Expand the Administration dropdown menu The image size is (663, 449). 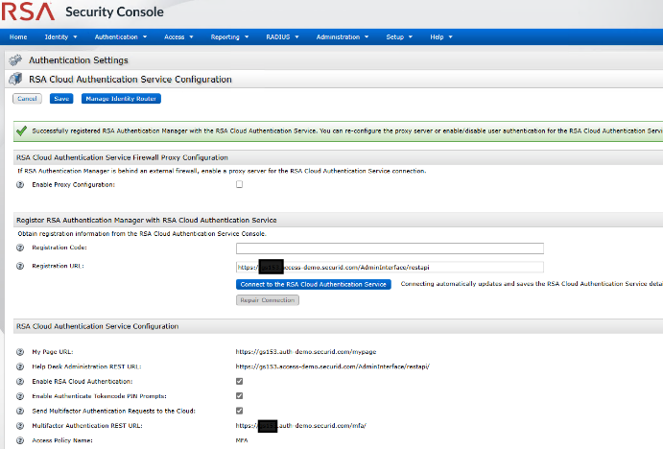click(x=342, y=36)
